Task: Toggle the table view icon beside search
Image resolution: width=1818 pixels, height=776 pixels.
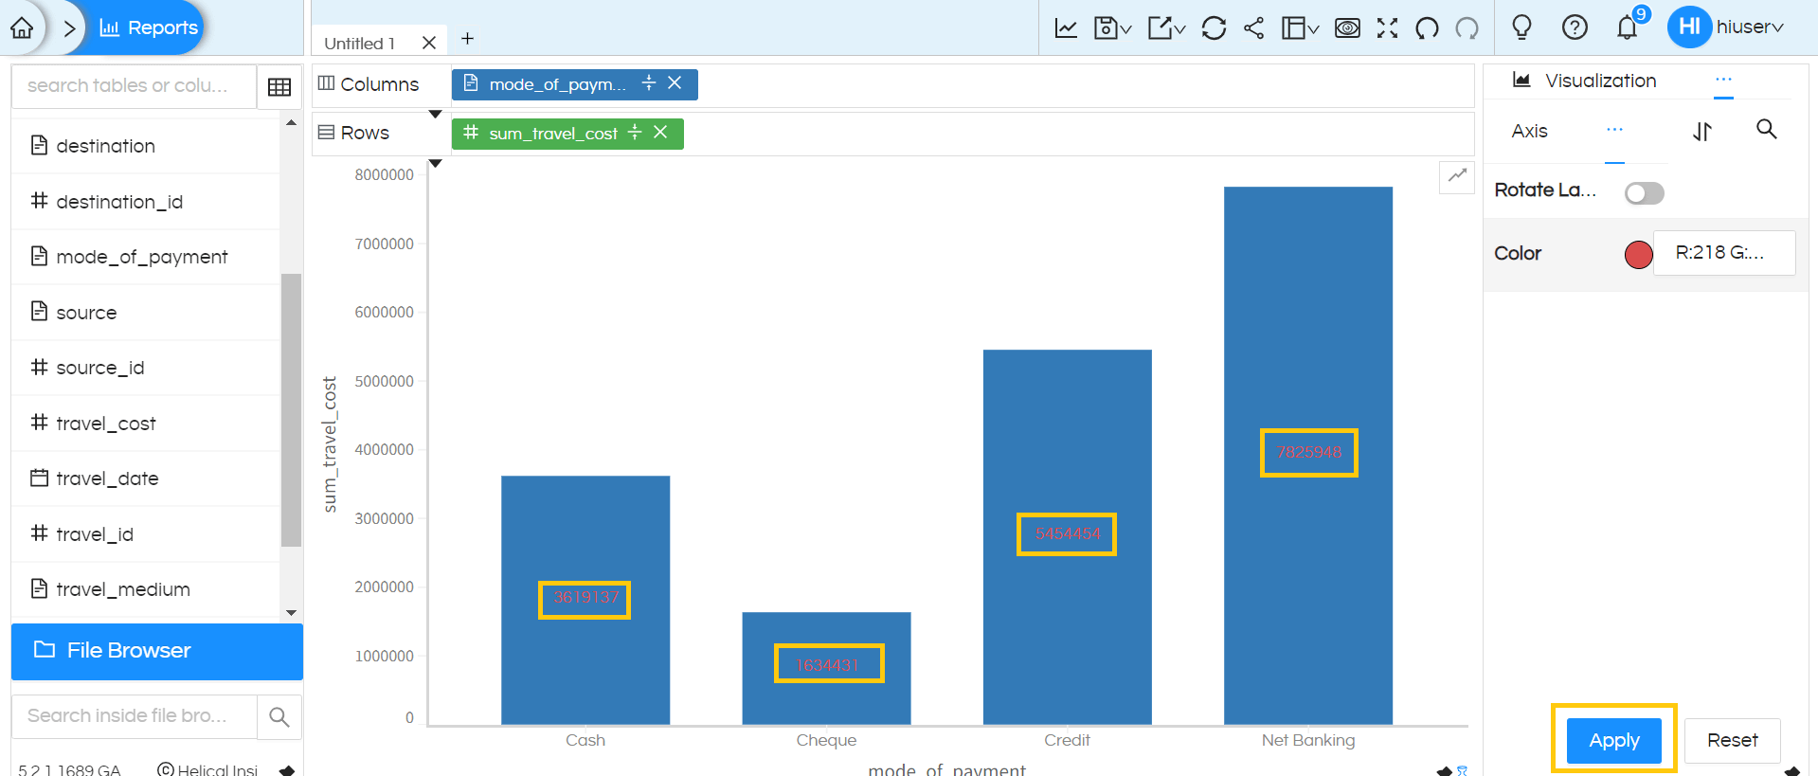Action: (279, 87)
